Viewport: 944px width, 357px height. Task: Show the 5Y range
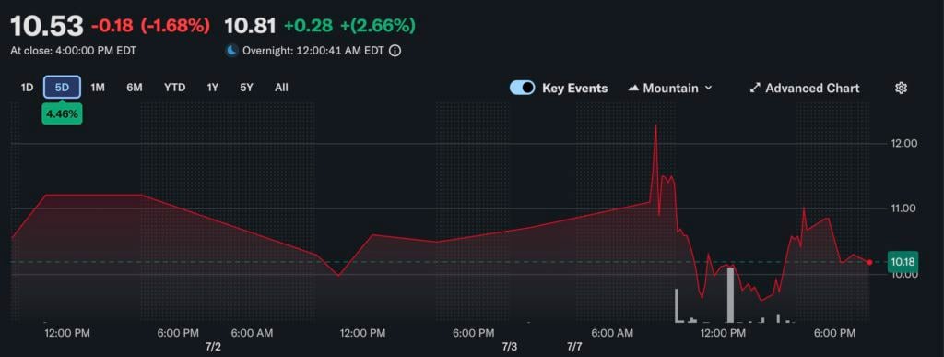246,88
